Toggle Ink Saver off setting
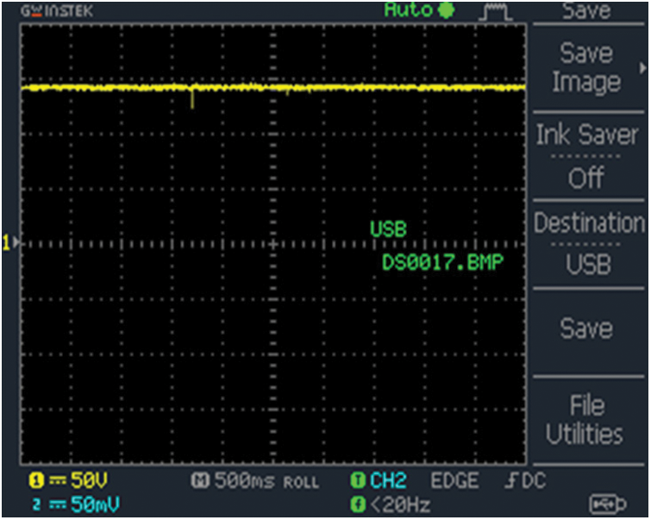Viewport: 651px width, 520px height. coord(586,157)
